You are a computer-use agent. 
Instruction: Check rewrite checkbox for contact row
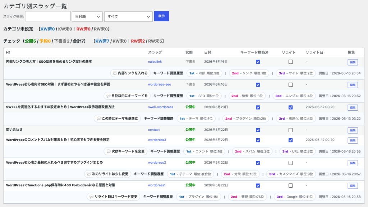290,130
